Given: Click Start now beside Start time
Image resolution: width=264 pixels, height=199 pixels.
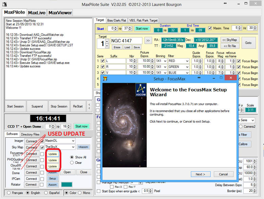Looking at the screenshot, I should [142, 28].
